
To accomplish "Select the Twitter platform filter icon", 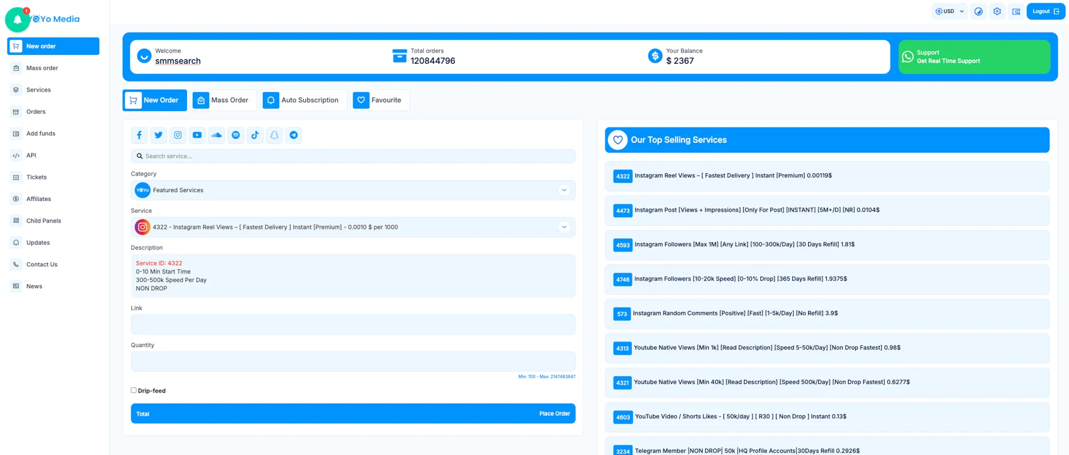I will click(x=159, y=135).
